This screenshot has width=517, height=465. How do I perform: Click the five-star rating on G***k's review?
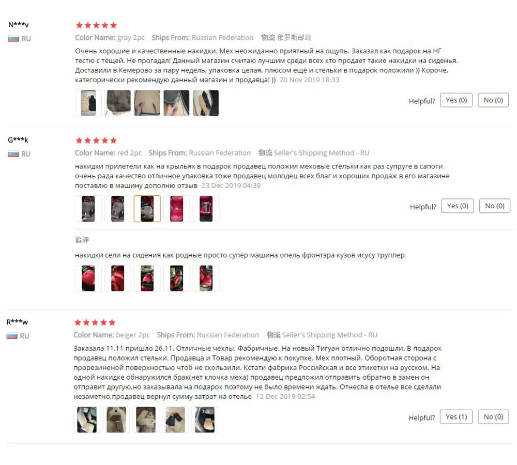tap(96, 141)
